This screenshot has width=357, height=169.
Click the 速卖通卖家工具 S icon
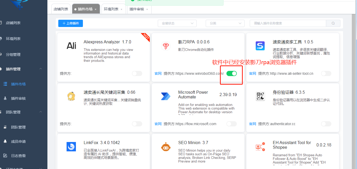(260, 46)
